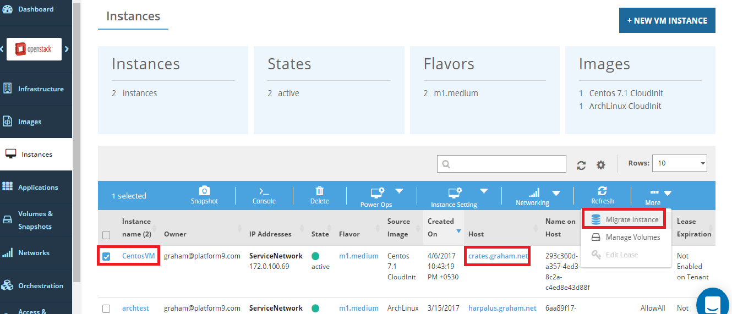Viewport: 732px width, 314px height.
Task: Check the archtest row checkbox
Action: point(107,309)
